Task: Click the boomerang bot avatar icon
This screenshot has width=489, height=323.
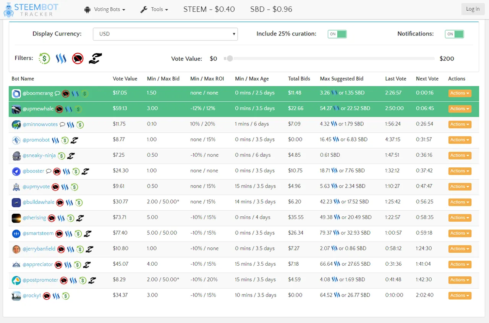Action: coord(16,94)
